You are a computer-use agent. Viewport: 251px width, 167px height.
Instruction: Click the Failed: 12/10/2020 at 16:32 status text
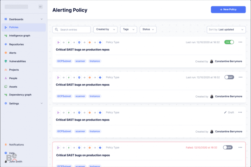tap(201, 147)
